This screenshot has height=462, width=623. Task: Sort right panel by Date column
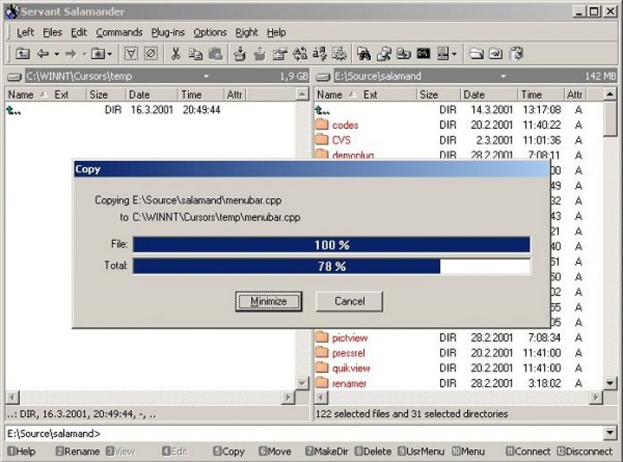point(489,95)
